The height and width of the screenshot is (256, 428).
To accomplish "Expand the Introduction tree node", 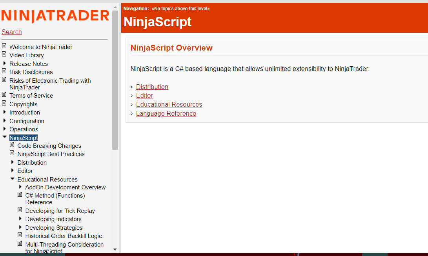I will coord(4,112).
